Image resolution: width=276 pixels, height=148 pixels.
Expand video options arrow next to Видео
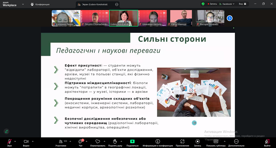[x=33, y=141]
